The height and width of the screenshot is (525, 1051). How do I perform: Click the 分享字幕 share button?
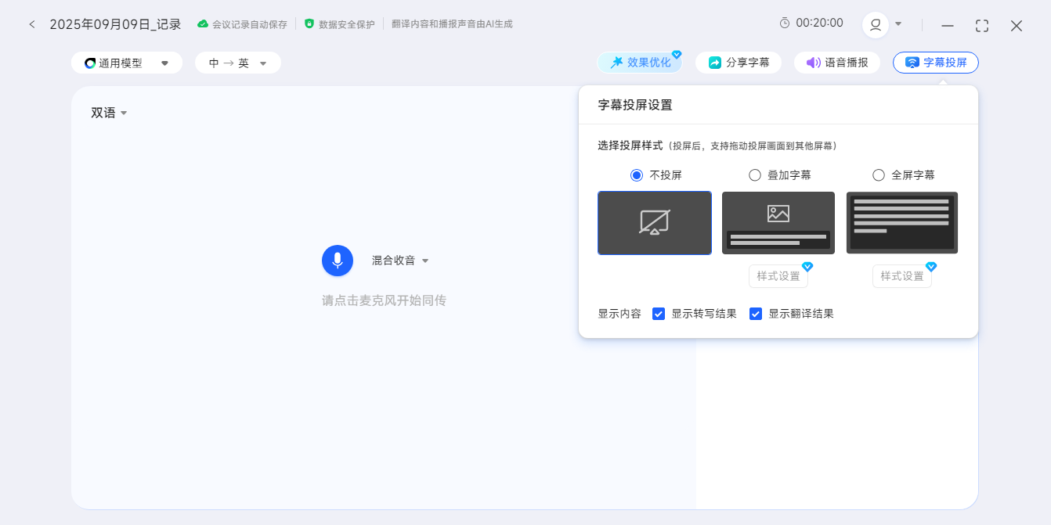[x=739, y=63]
